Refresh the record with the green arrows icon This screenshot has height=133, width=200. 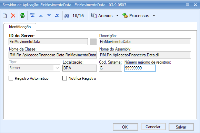tap(22, 15)
